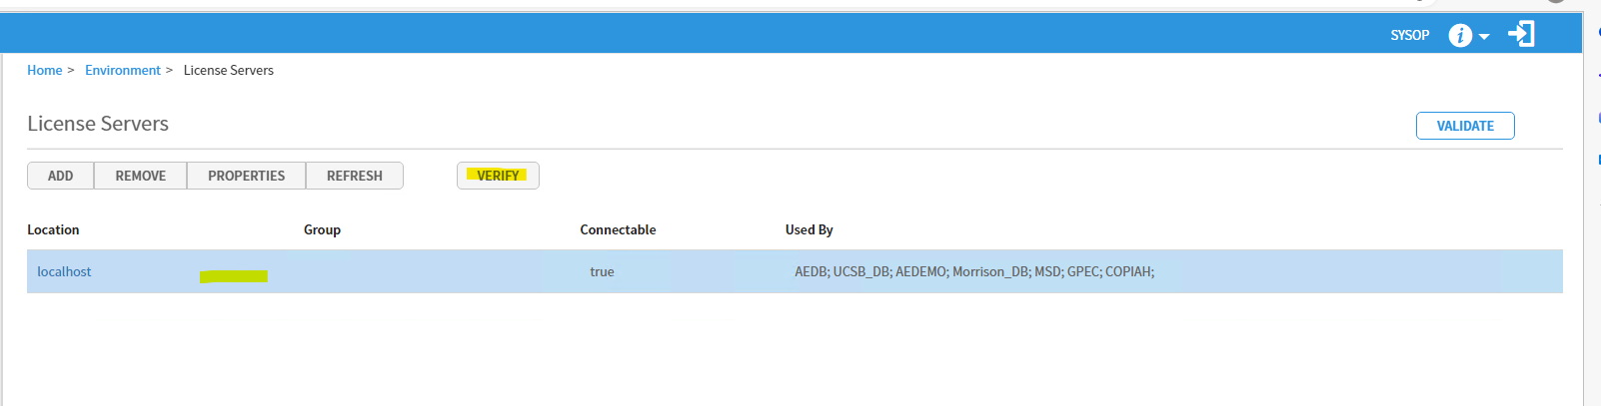The image size is (1601, 406).
Task: Click the info help icon
Action: pyautogui.click(x=1460, y=35)
